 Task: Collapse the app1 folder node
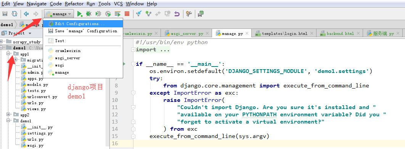[8, 54]
